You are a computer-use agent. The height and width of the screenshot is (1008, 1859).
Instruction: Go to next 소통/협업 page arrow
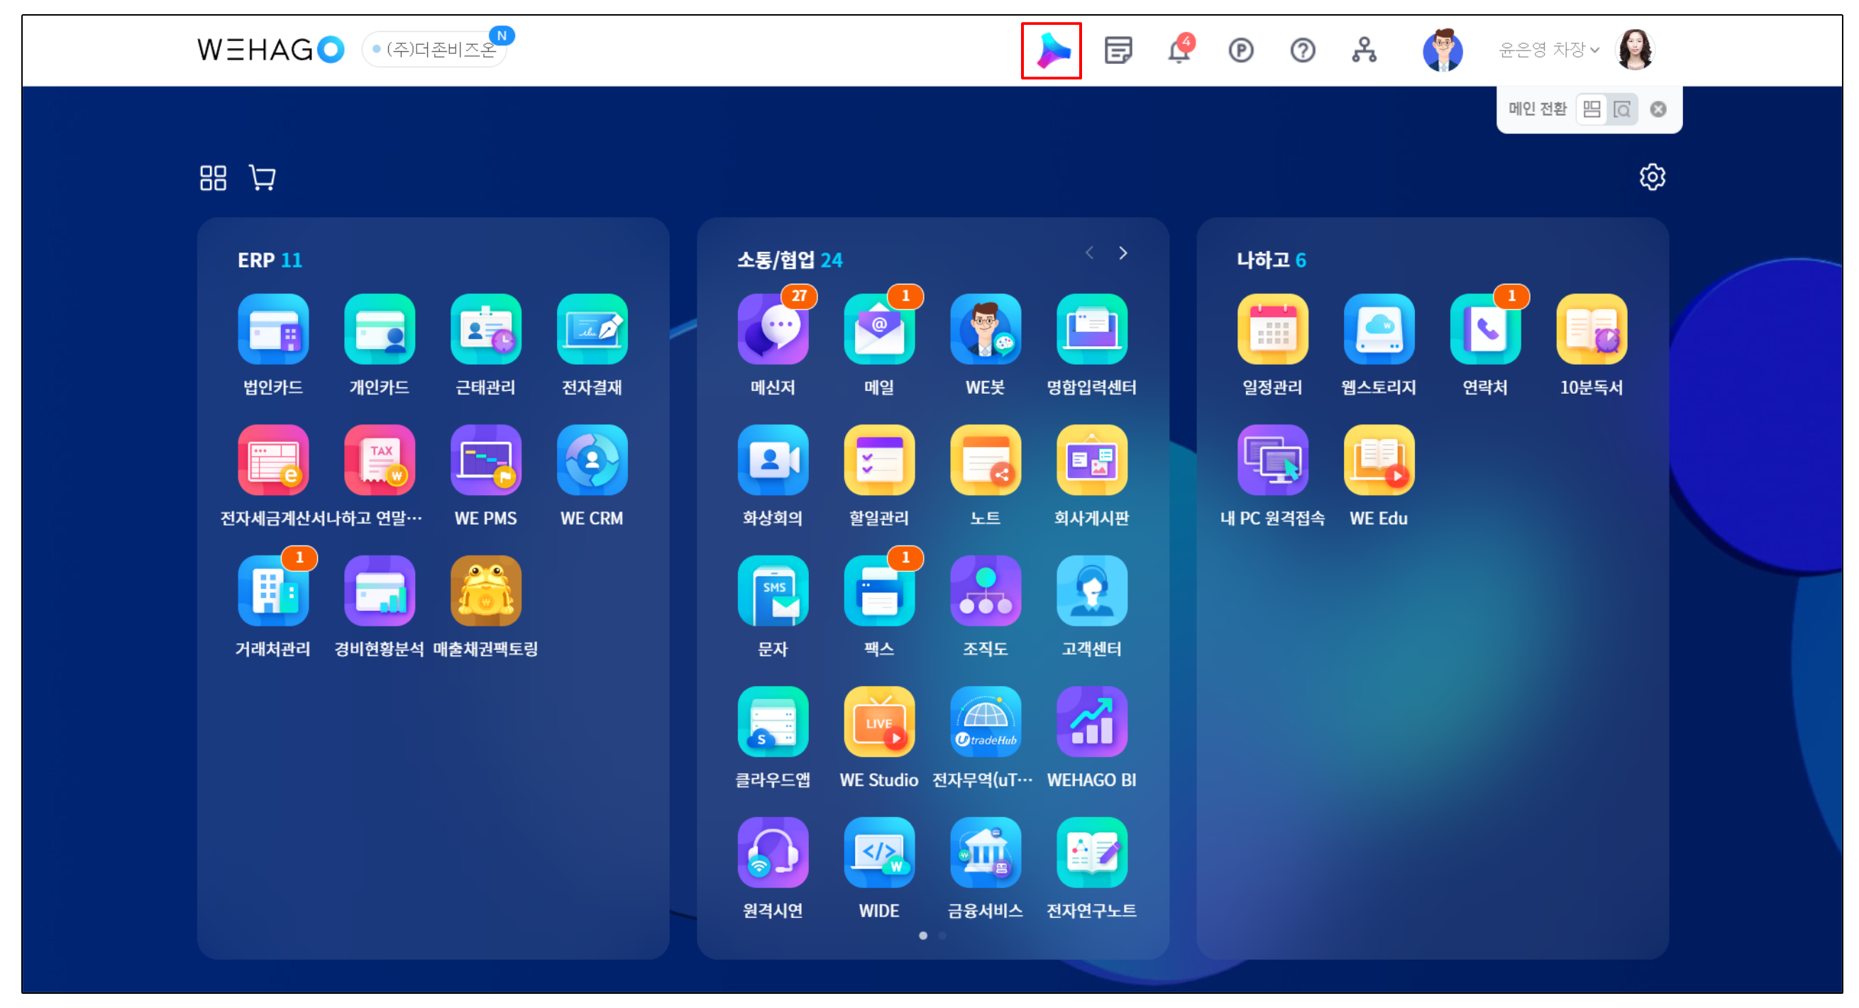pos(1123,253)
